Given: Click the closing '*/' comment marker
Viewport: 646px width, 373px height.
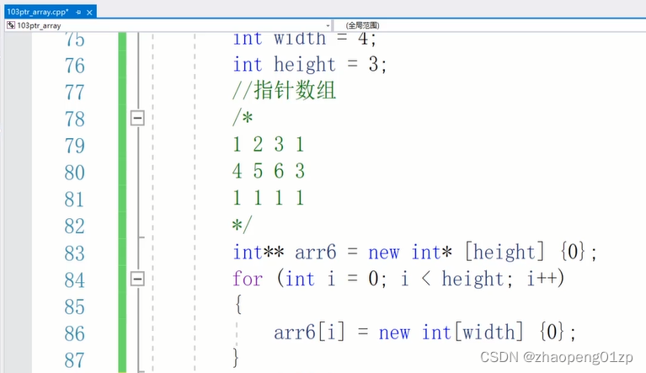Looking at the screenshot, I should (242, 225).
